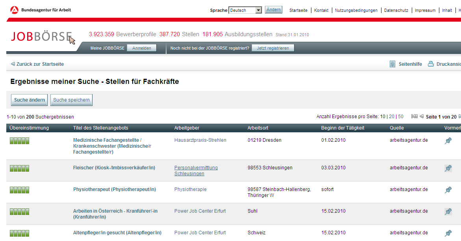
Task: Bookmark the Kranführer job with pin icon
Action: (448, 211)
